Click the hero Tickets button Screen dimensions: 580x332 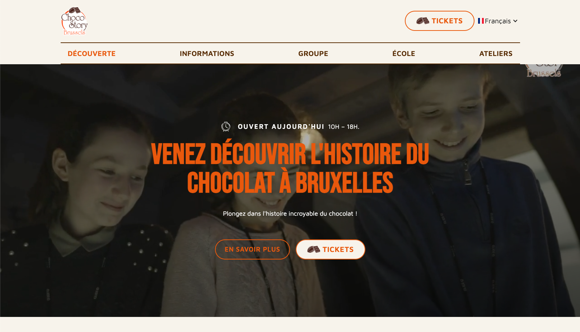(x=331, y=249)
